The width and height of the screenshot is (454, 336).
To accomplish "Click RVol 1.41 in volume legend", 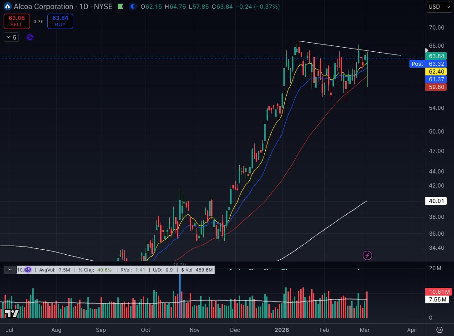I will (133, 270).
